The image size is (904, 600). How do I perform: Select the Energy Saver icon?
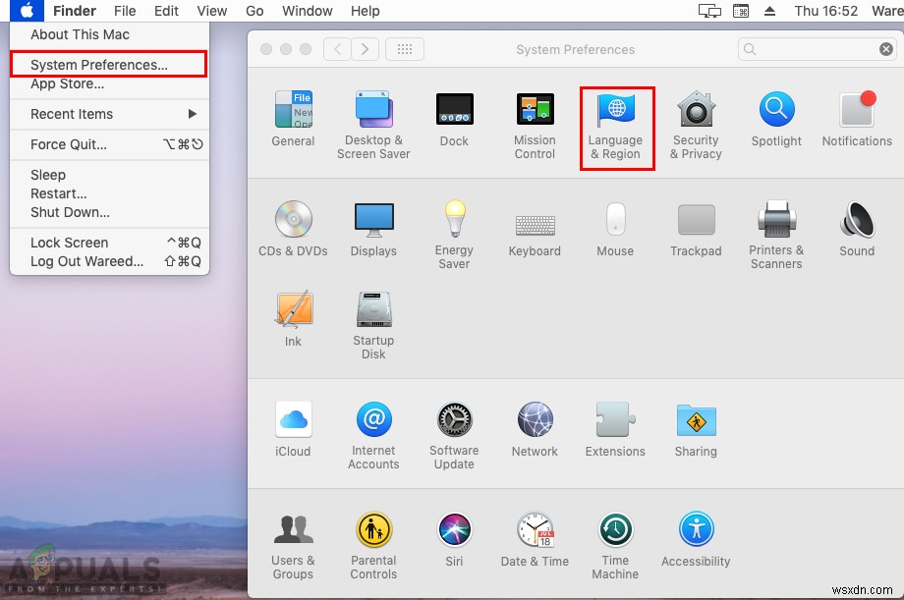pyautogui.click(x=454, y=226)
